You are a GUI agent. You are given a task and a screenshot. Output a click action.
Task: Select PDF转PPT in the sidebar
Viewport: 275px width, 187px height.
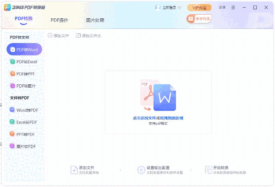pyautogui.click(x=22, y=74)
